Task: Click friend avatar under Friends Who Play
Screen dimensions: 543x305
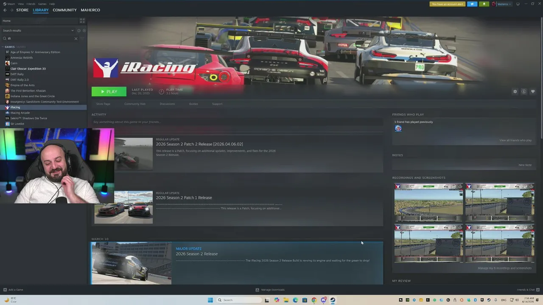Action: pos(398,128)
